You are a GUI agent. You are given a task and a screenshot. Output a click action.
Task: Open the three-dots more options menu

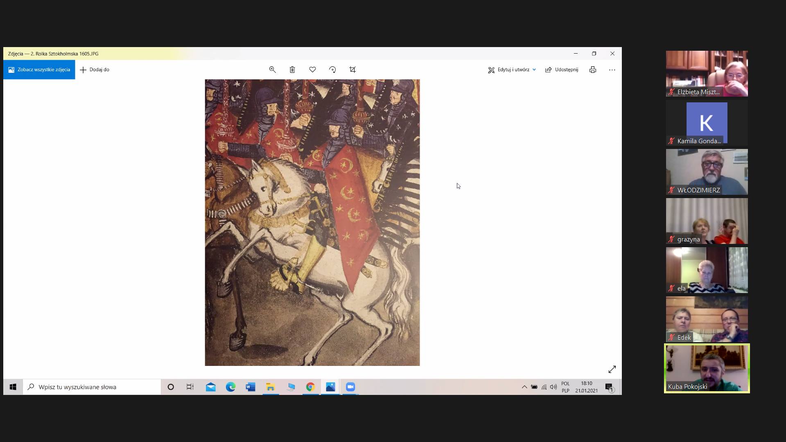pos(612,70)
